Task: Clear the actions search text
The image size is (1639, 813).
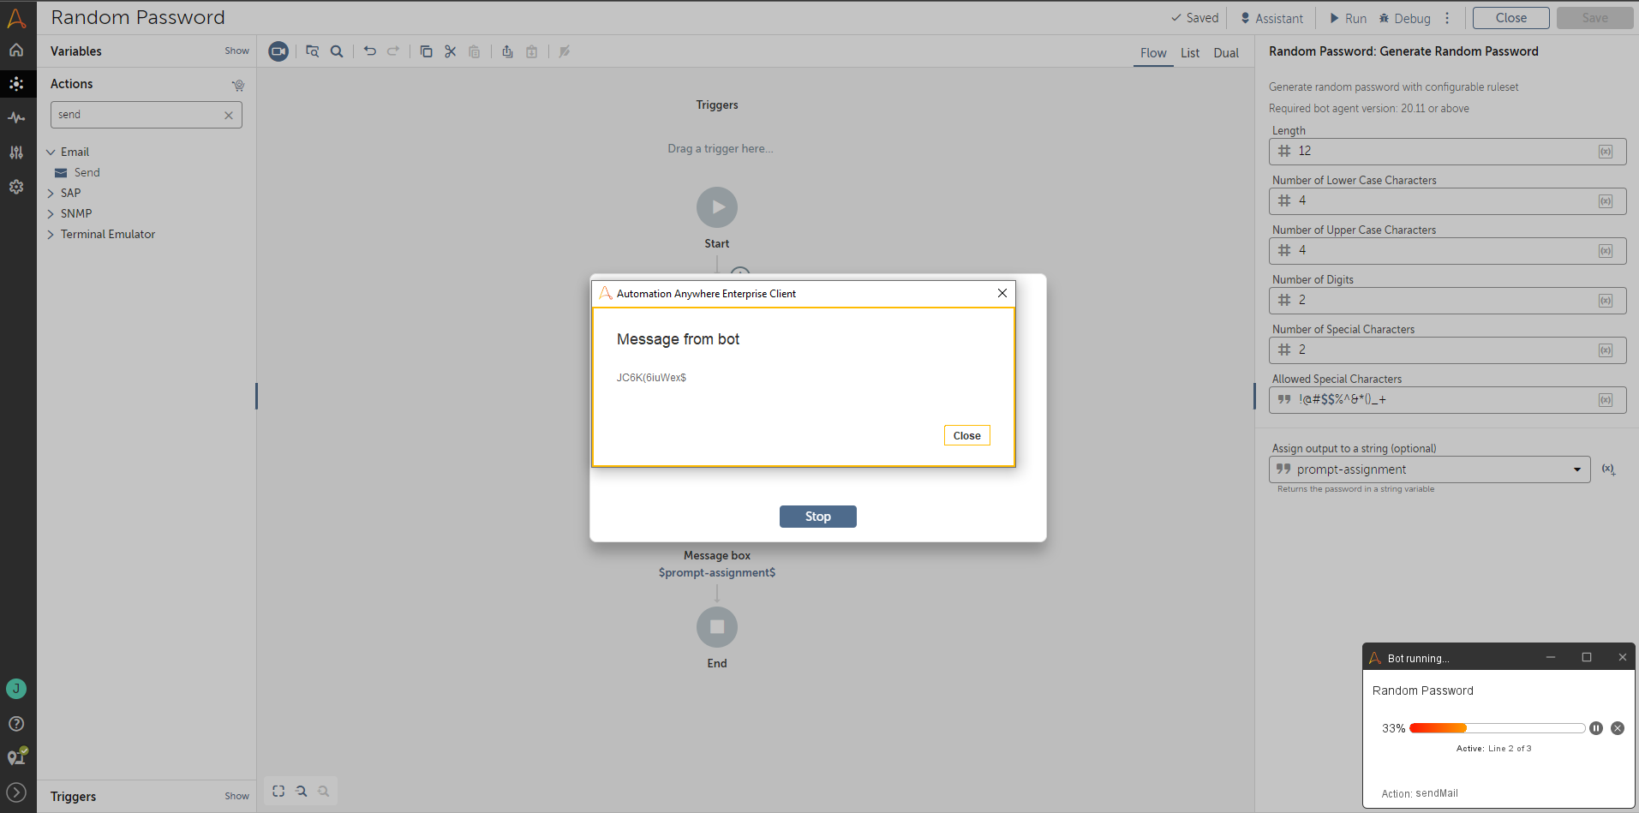Action: (x=229, y=116)
